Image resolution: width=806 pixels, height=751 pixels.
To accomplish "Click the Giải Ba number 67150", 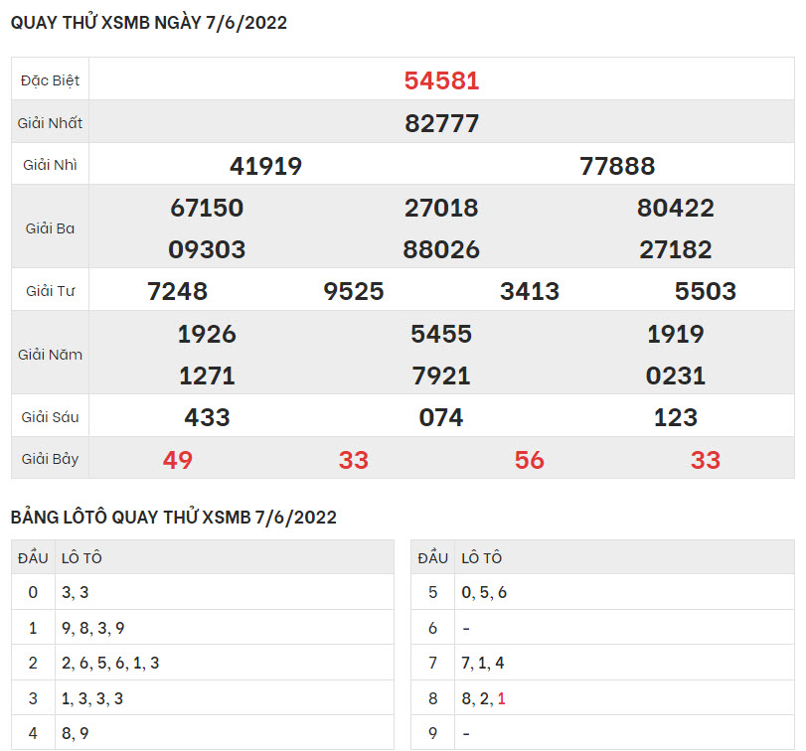I will [x=207, y=209].
